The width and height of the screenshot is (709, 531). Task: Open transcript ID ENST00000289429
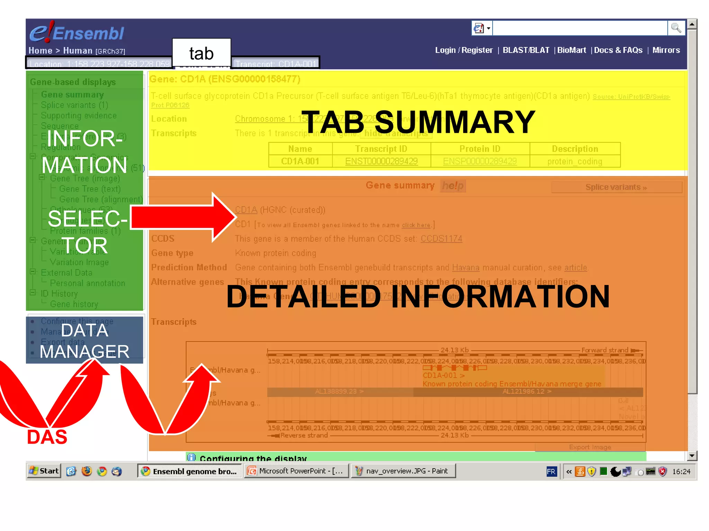tap(381, 161)
